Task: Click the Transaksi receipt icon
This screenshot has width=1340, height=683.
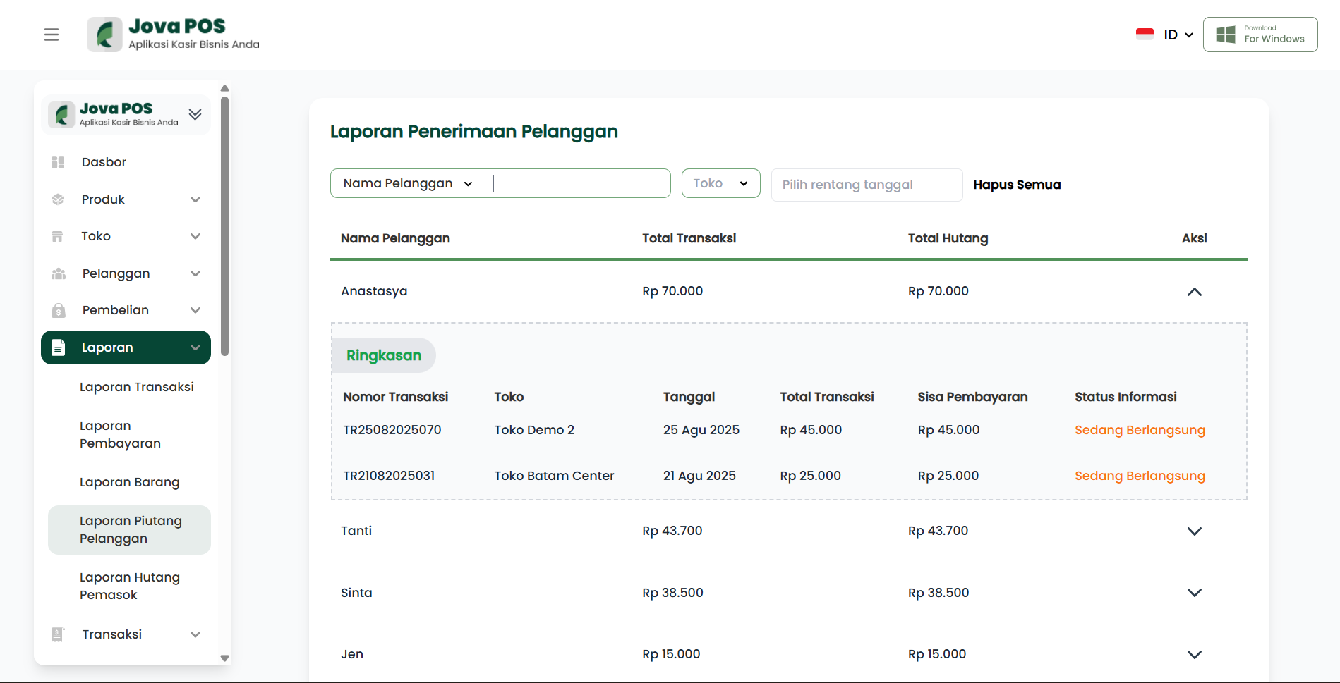Action: (x=58, y=634)
